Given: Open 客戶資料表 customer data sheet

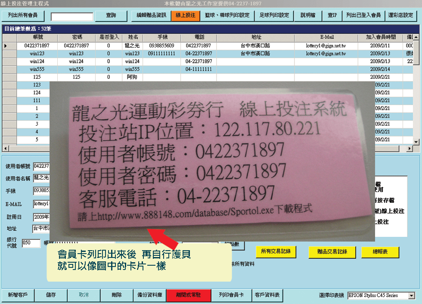Looking at the screenshot, I should [x=267, y=295].
